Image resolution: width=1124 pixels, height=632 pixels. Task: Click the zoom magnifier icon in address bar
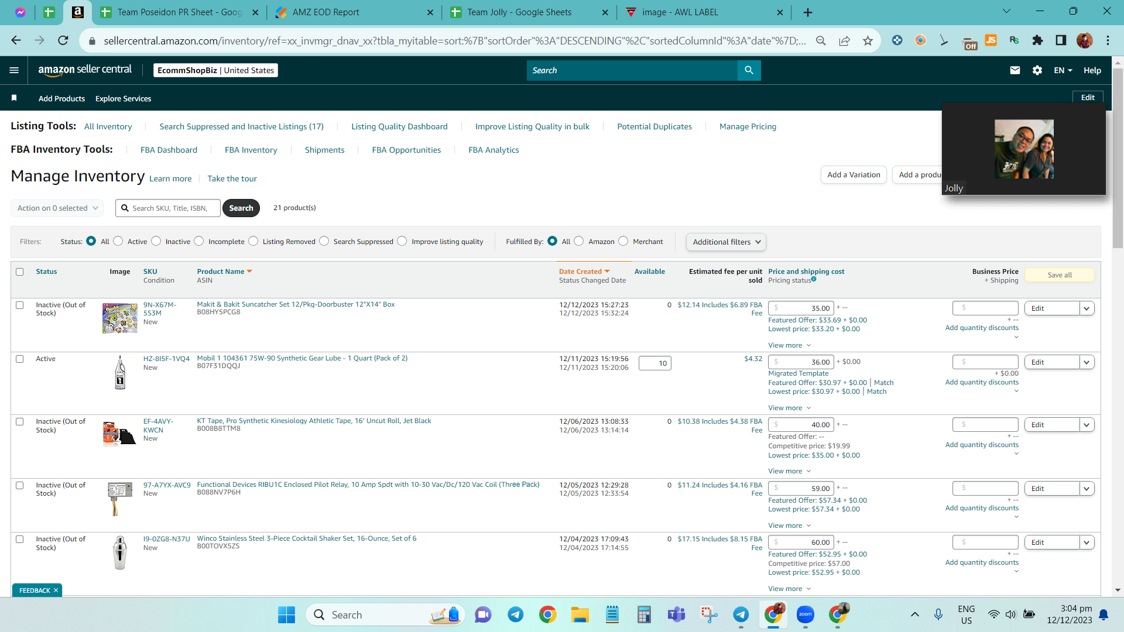[x=821, y=40]
